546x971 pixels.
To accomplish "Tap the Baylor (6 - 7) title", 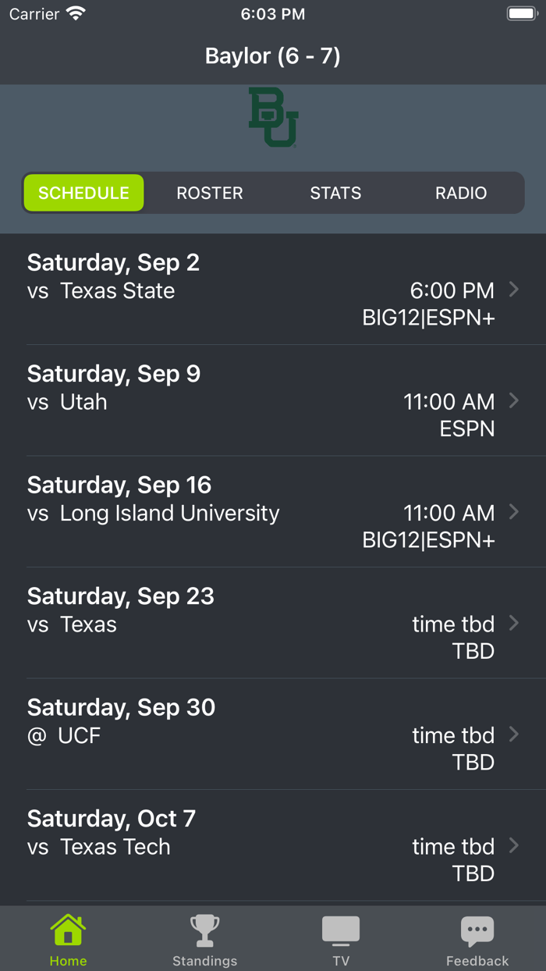I will (273, 55).
